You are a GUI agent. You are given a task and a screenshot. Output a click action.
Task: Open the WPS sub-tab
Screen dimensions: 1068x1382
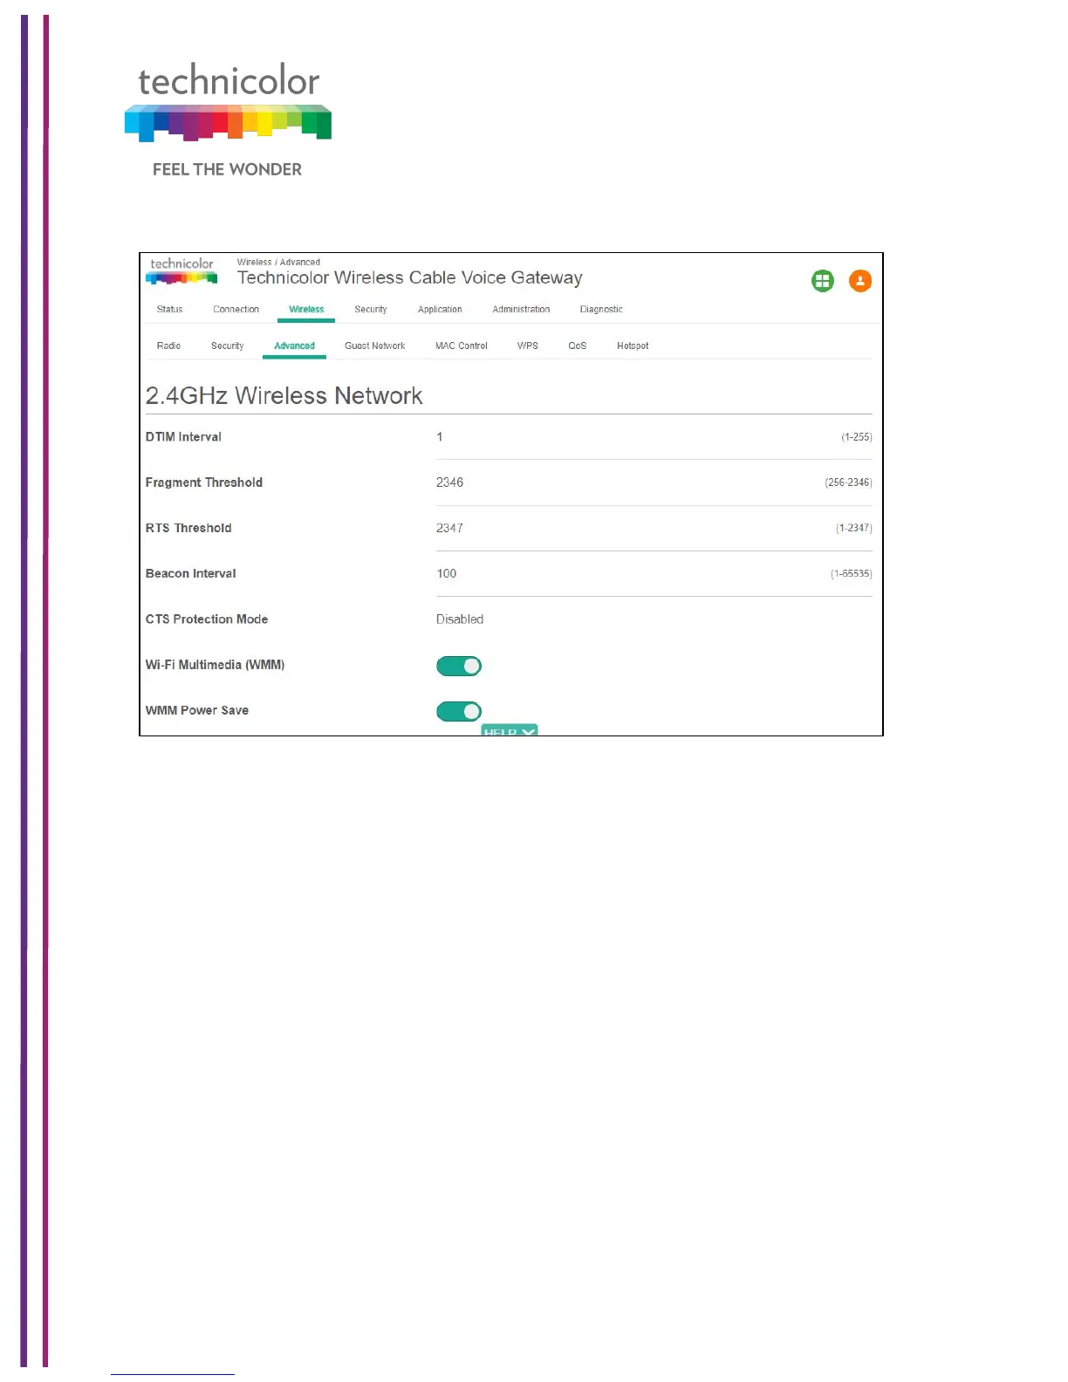click(528, 346)
